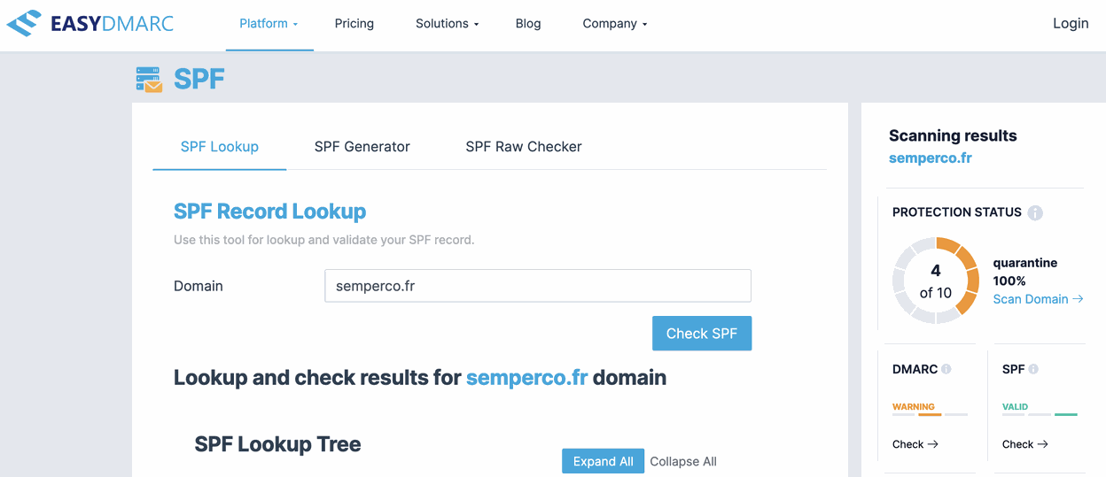
Task: Click Protection Status info icon
Action: click(1035, 212)
